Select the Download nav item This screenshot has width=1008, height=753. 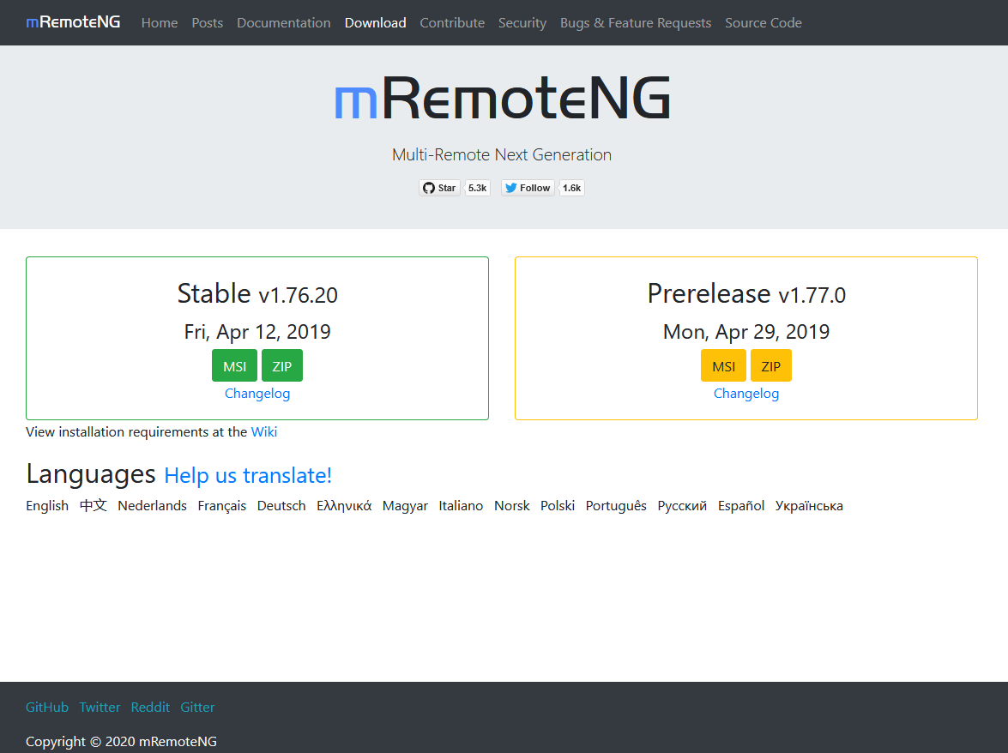(376, 22)
